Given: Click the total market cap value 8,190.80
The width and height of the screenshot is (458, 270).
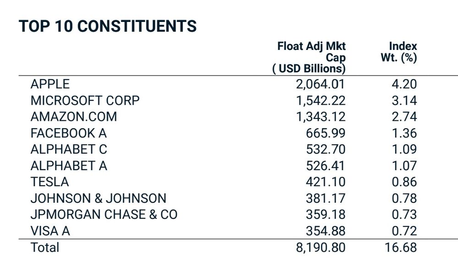Looking at the screenshot, I should click(320, 248).
